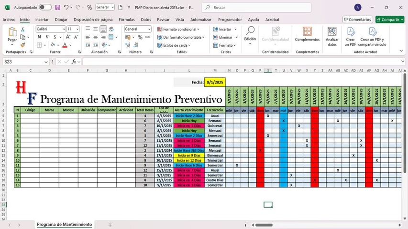Expand the Estilos de celda menu
408x229 pixels.
[x=174, y=45]
